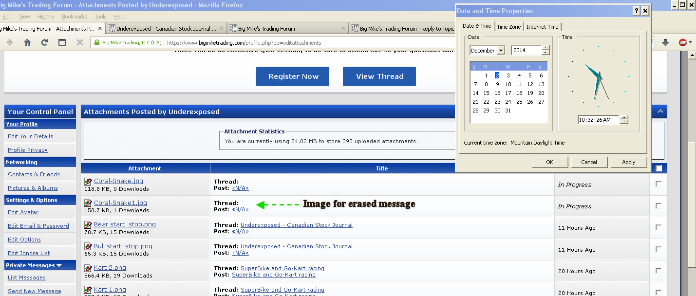
Task: Switch to the Time Zone tab
Action: pyautogui.click(x=508, y=27)
